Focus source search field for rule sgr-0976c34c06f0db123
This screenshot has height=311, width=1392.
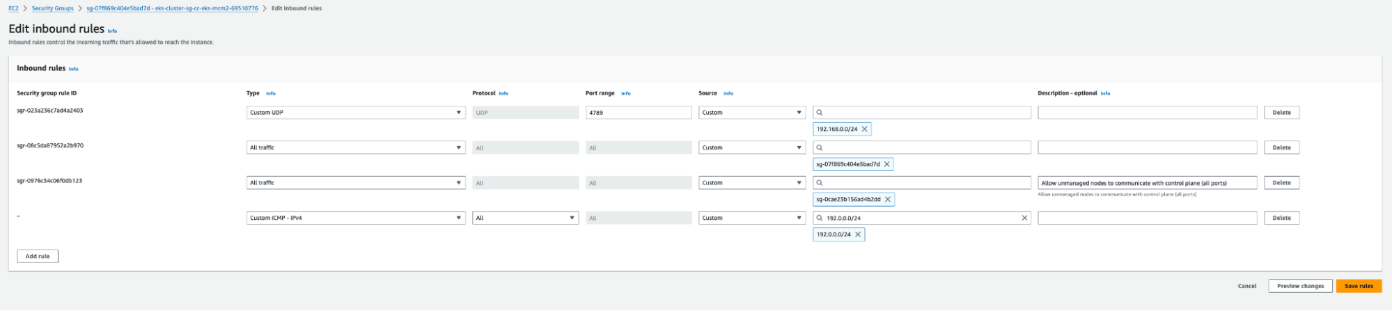click(922, 183)
